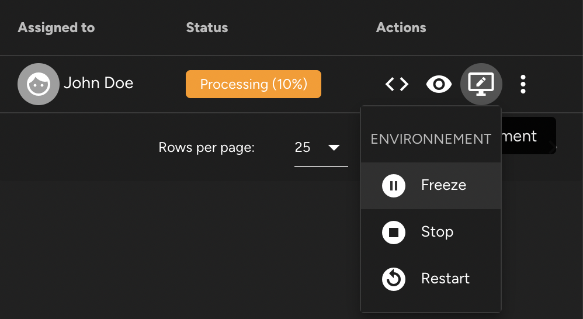This screenshot has width=583, height=319.
Task: Click the John Doe name text
Action: [99, 83]
